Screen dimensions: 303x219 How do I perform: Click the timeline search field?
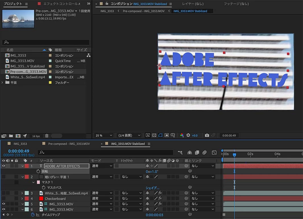tap(106, 153)
